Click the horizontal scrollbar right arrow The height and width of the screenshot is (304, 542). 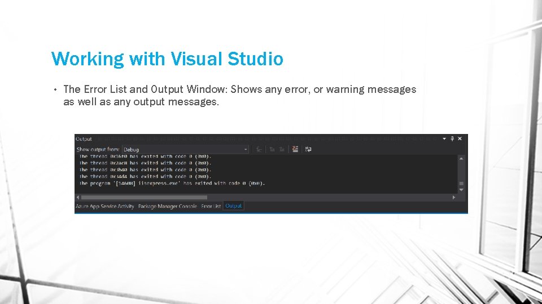pos(454,198)
